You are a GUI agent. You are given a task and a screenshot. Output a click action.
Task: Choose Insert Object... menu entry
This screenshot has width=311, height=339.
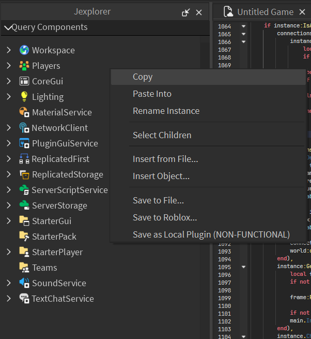(x=208, y=176)
